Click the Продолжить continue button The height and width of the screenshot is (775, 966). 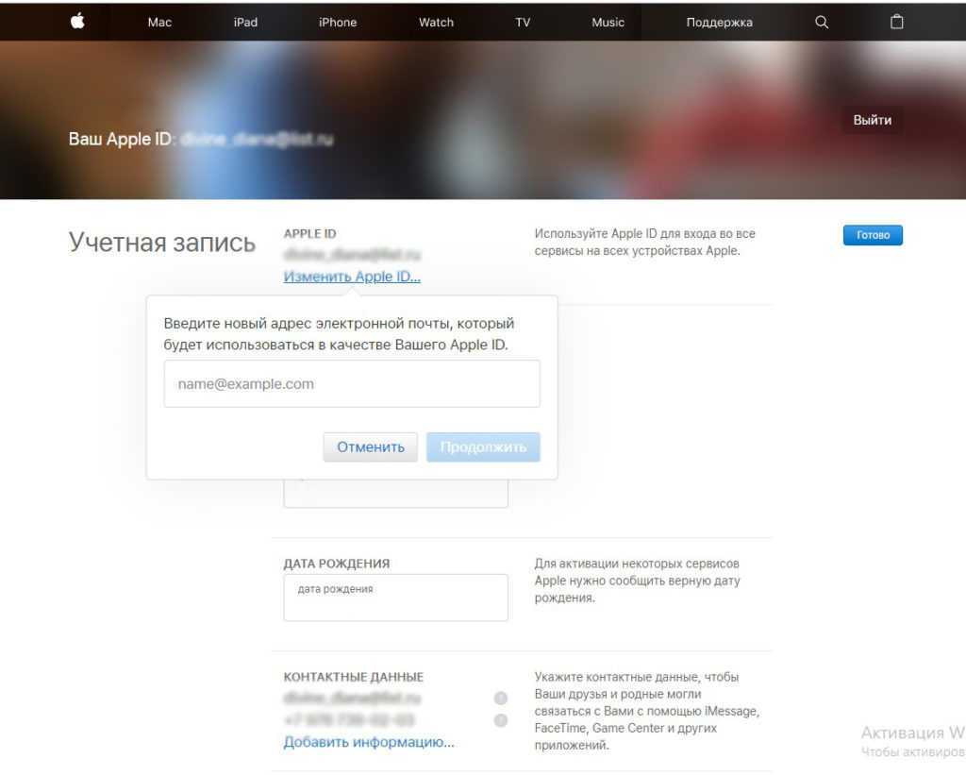483,447
